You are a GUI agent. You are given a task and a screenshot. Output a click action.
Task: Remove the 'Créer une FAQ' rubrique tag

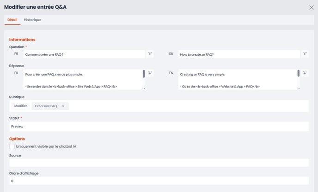click(x=63, y=106)
